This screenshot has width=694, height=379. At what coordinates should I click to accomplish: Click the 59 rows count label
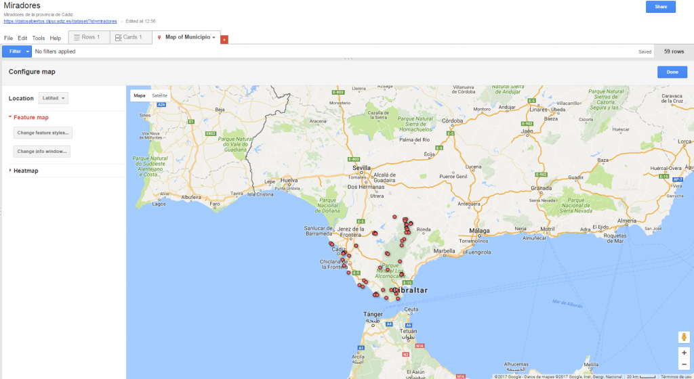coord(674,51)
